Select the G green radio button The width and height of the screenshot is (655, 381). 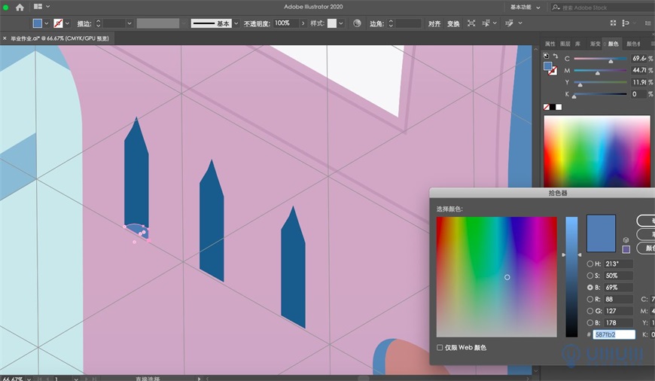589,311
